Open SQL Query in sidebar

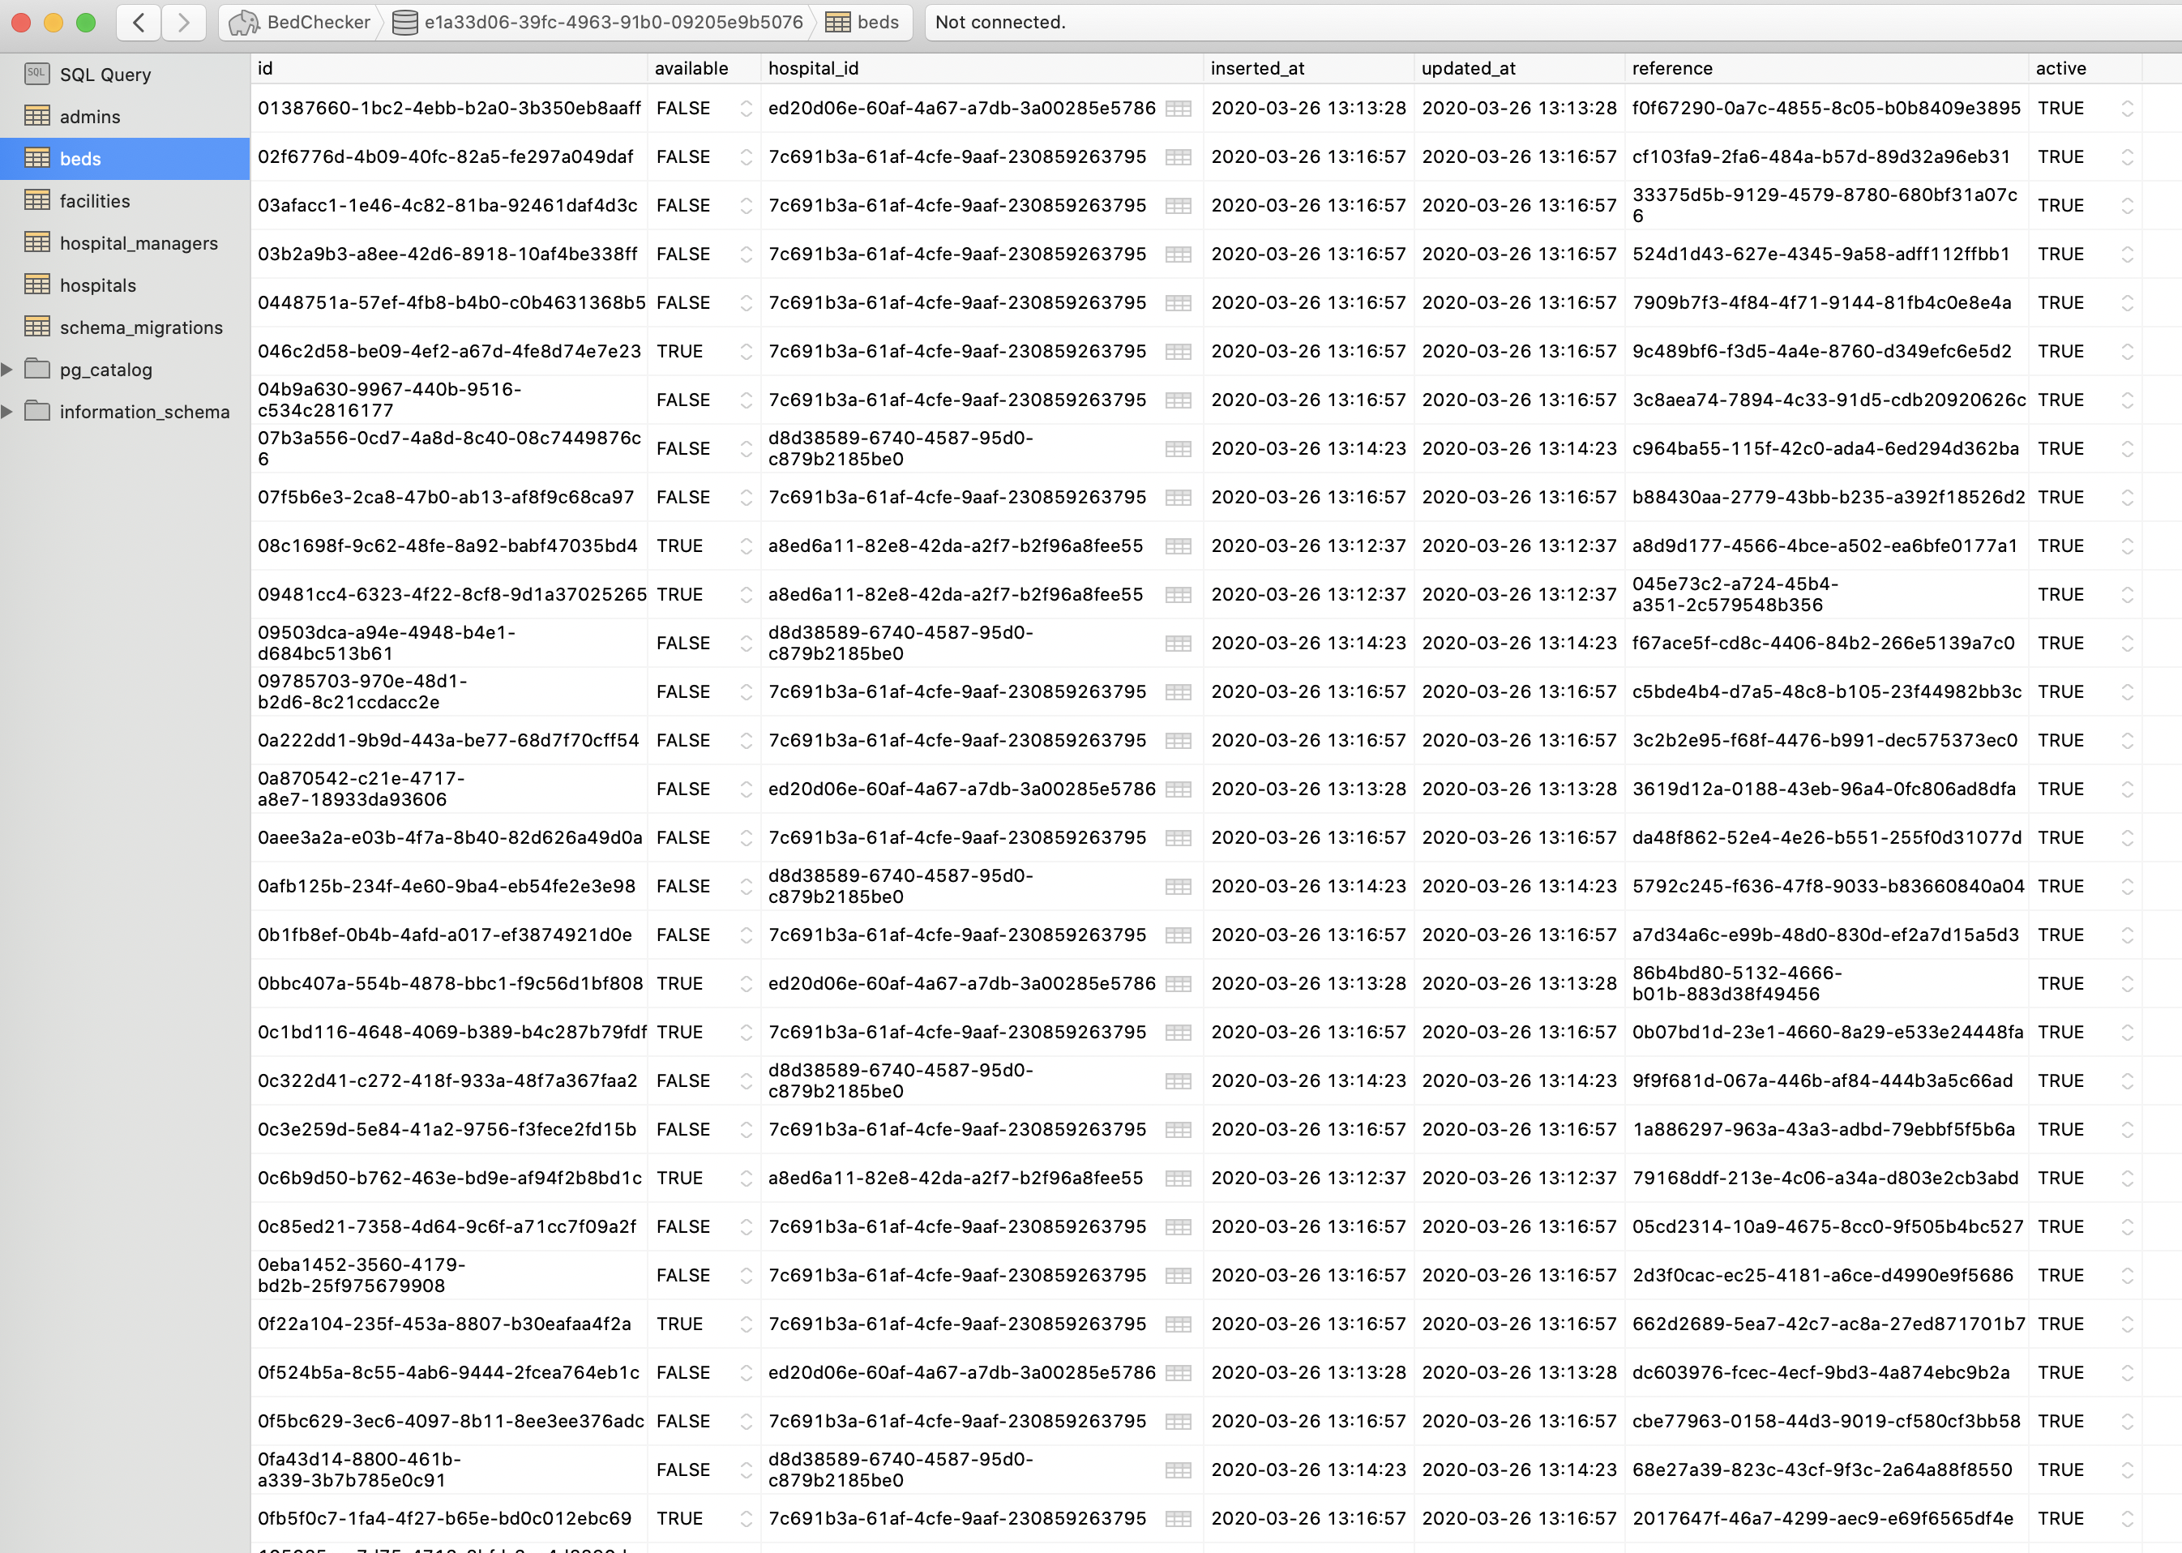point(105,75)
